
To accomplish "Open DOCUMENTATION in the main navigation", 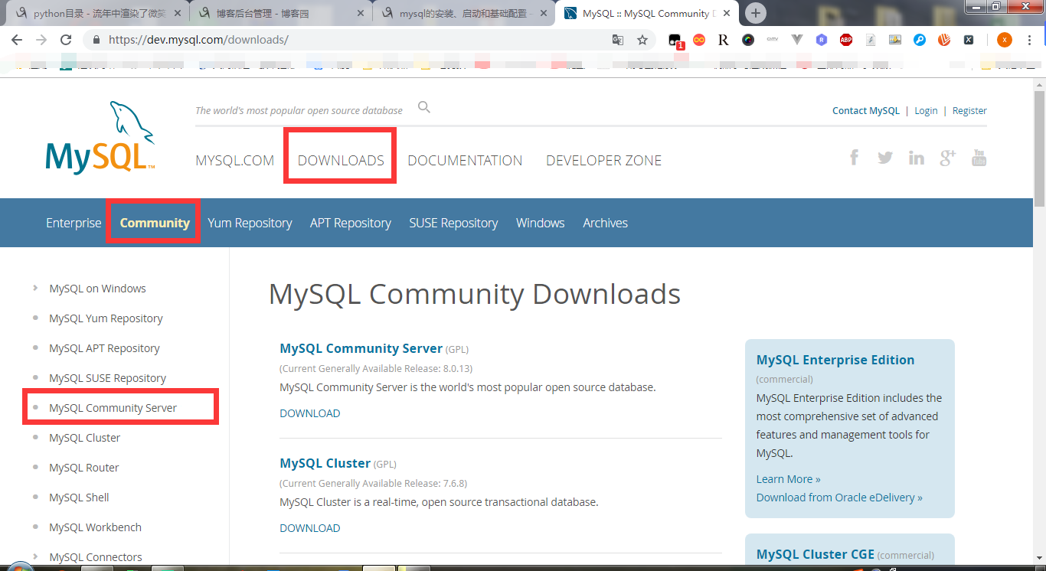I will click(465, 161).
